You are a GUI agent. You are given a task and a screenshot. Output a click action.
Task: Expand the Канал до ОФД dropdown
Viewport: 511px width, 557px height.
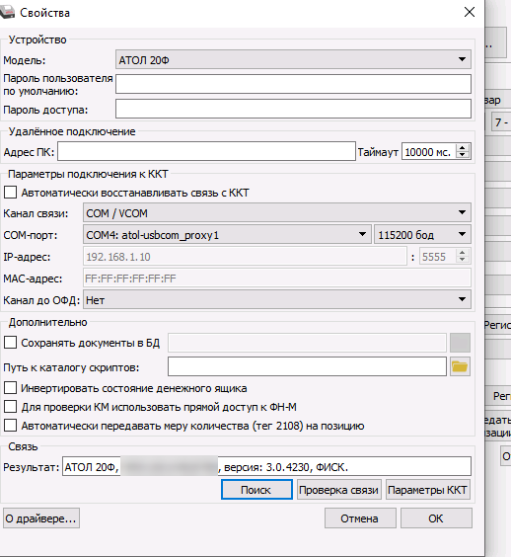[x=277, y=300]
